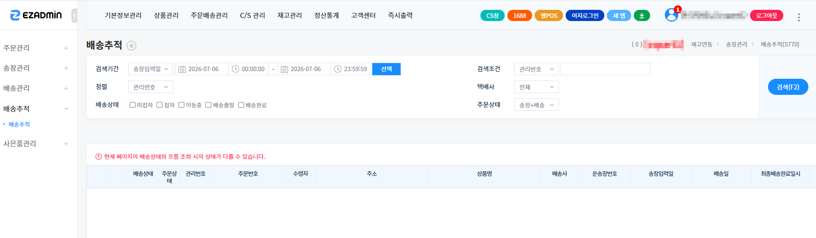Open 즉시출력 top menu
This screenshot has width=816, height=238.
point(400,15)
